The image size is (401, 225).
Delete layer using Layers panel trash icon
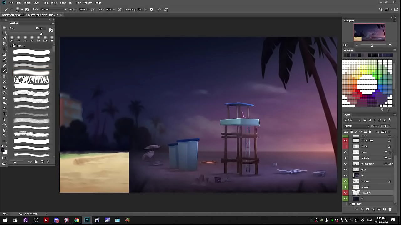point(390,209)
